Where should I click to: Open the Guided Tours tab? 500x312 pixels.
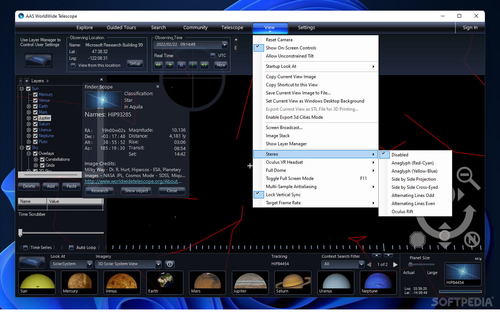point(121,28)
